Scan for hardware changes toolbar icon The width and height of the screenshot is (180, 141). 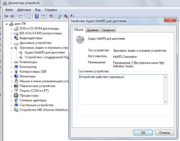pyautogui.click(x=51, y=16)
